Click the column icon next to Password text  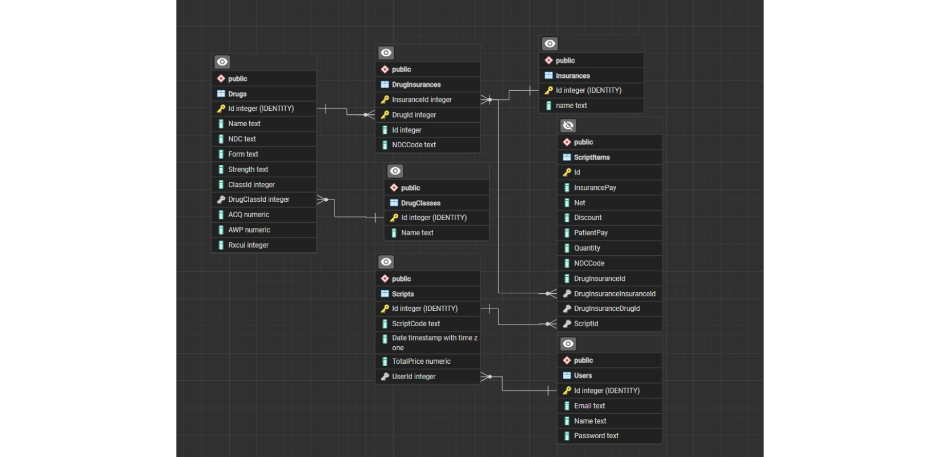[567, 436]
